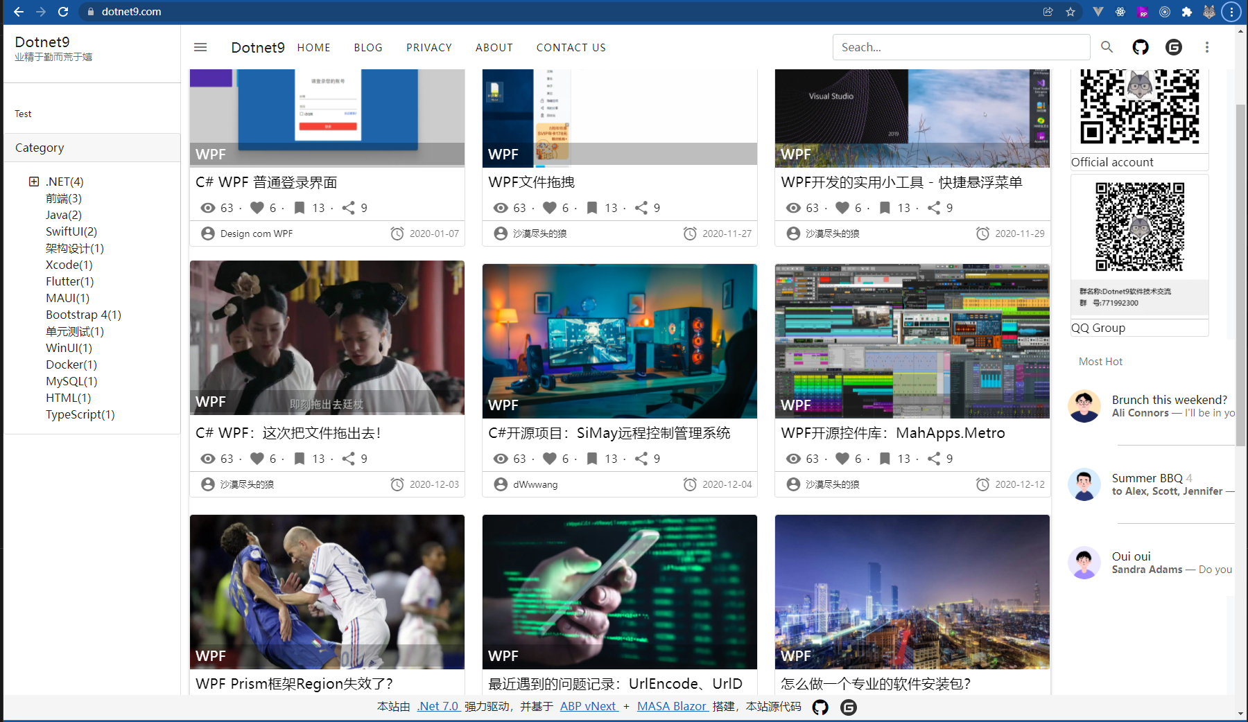The width and height of the screenshot is (1248, 722).
Task: Open the PRIVACY menu item
Action: [x=429, y=47]
